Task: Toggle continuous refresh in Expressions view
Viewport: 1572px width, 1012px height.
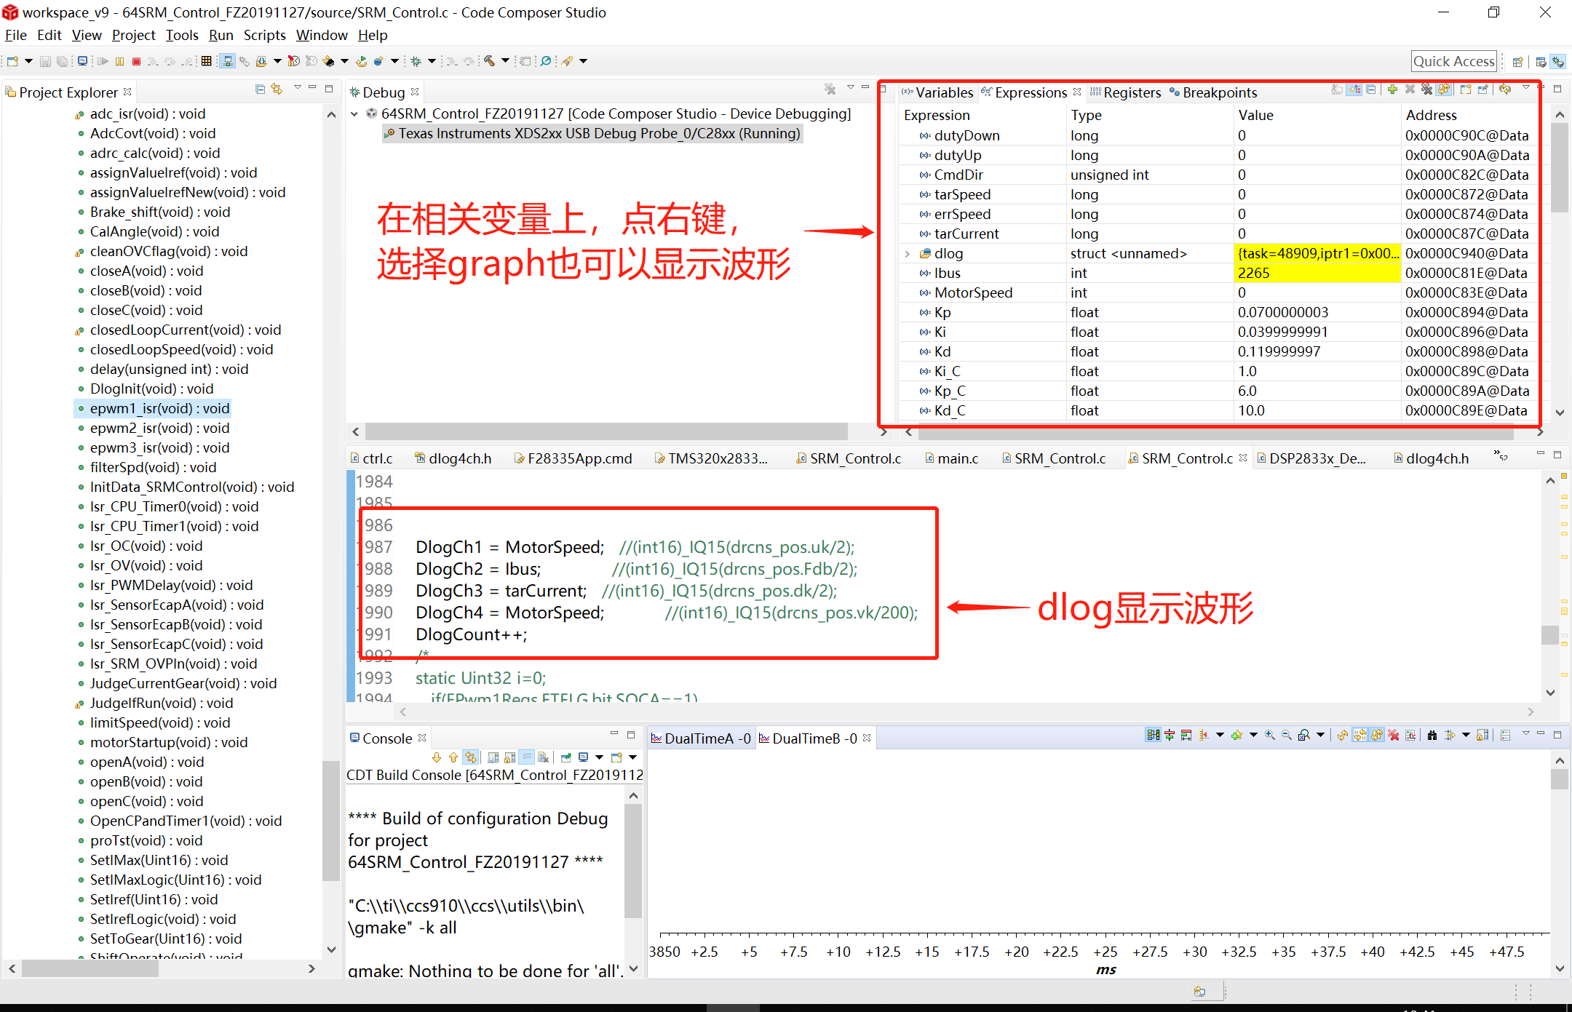Action: [x=1444, y=89]
